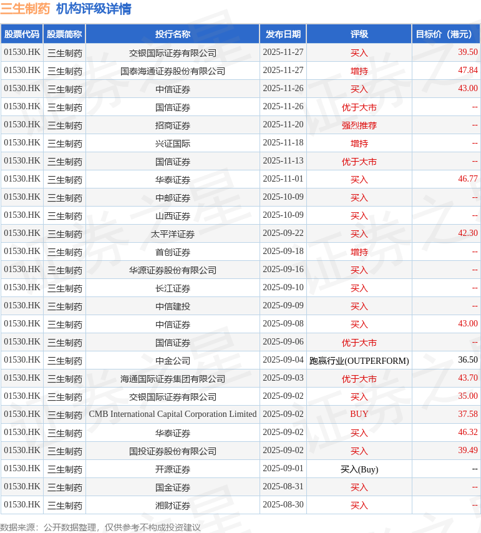Click 中邮证券 broker name
Screen dimensions: 481x533
(x=173, y=198)
